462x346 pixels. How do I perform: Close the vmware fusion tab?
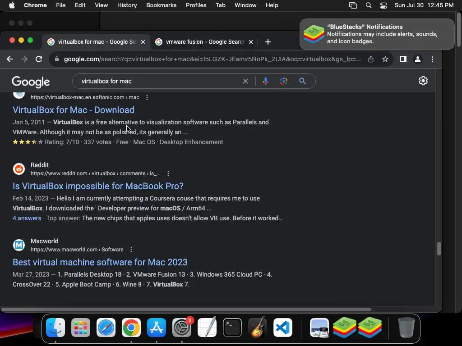coord(251,42)
